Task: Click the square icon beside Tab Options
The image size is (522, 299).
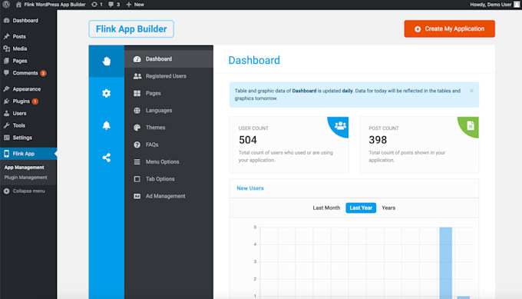Action: click(137, 179)
